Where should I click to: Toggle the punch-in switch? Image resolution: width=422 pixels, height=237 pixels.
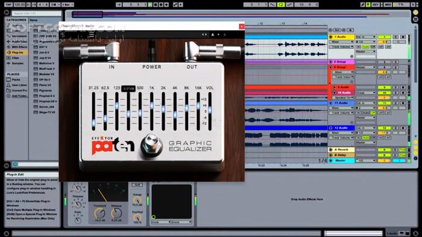pyautogui.click(x=272, y=5)
